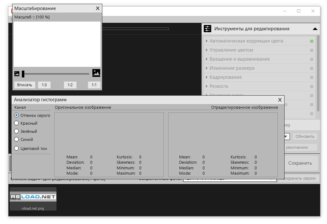Screen dimensions: 327x224
Task: Expand Автоматическая коррекция цвета section
Action: (207, 41)
